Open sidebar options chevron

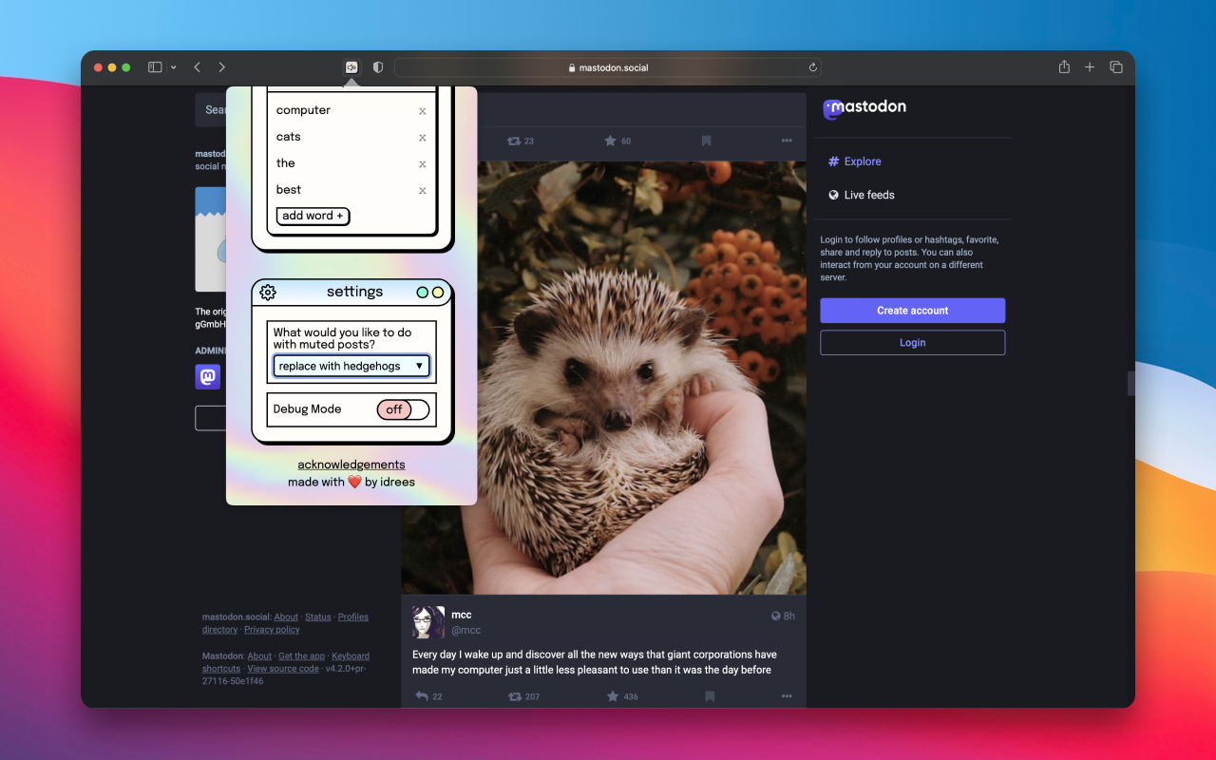(x=173, y=67)
